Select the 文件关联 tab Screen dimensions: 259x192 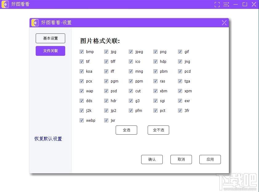tap(50, 51)
